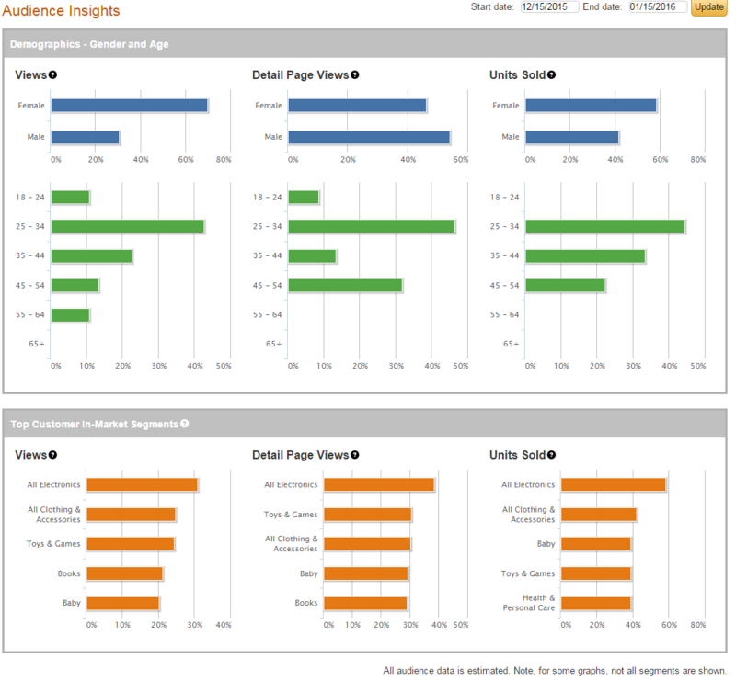Select the Male bar in Detail Page Views gender chart

(369, 137)
